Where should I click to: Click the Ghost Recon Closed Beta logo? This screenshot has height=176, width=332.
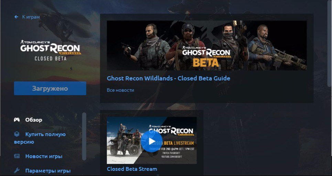point(51,50)
